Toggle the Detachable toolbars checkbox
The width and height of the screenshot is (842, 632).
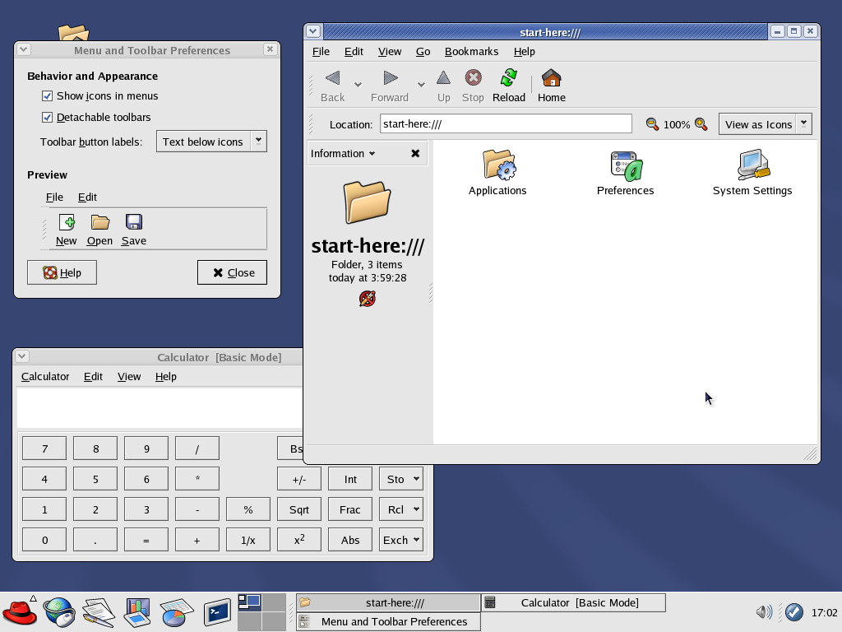47,117
